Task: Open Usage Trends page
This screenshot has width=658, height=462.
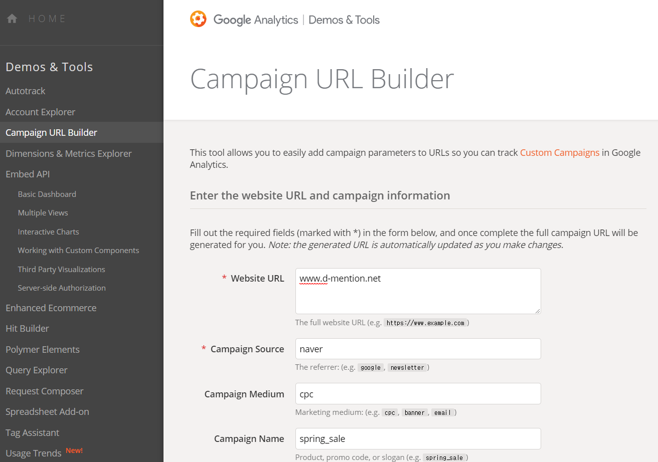Action: click(x=34, y=453)
